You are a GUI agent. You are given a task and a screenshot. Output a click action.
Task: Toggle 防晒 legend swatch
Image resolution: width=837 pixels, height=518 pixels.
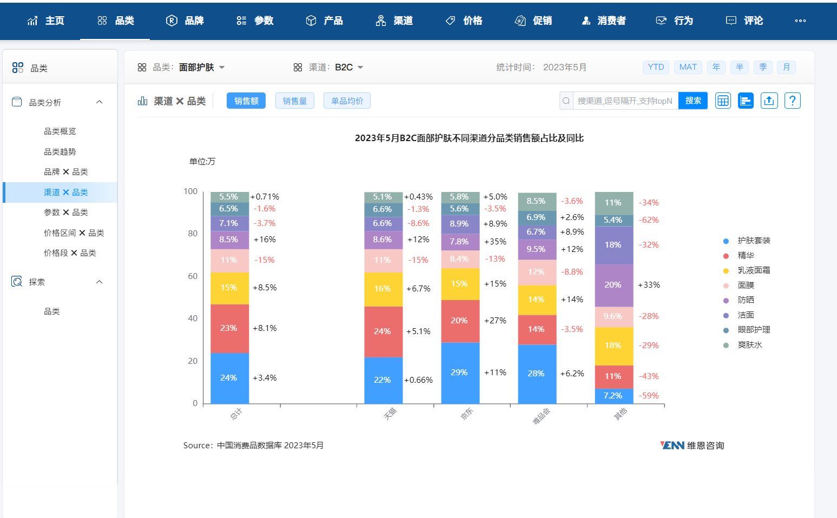[x=726, y=301]
